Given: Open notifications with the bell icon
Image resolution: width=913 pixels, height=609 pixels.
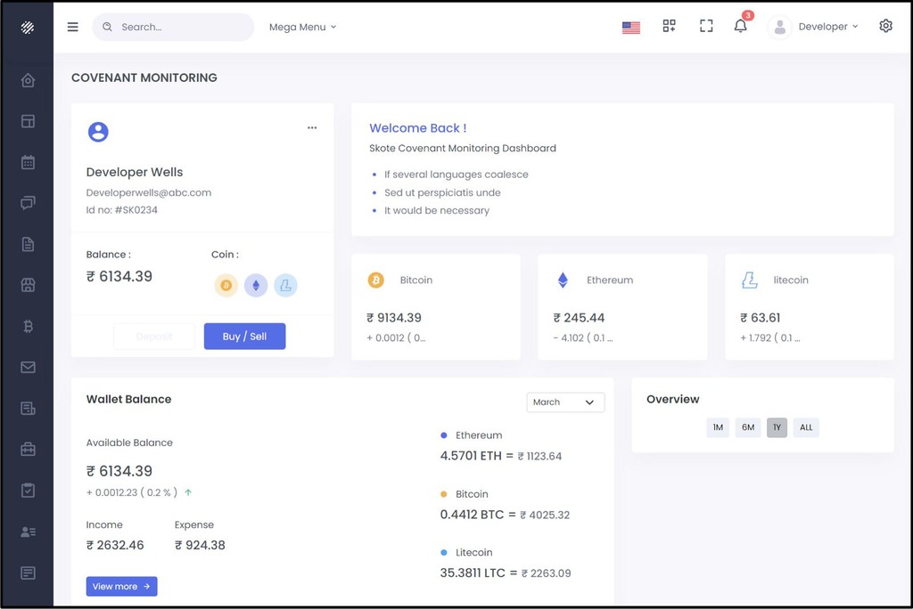Looking at the screenshot, I should click(740, 27).
